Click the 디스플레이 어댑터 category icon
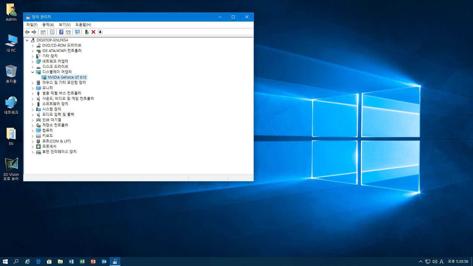The image size is (473, 266). [x=38, y=72]
